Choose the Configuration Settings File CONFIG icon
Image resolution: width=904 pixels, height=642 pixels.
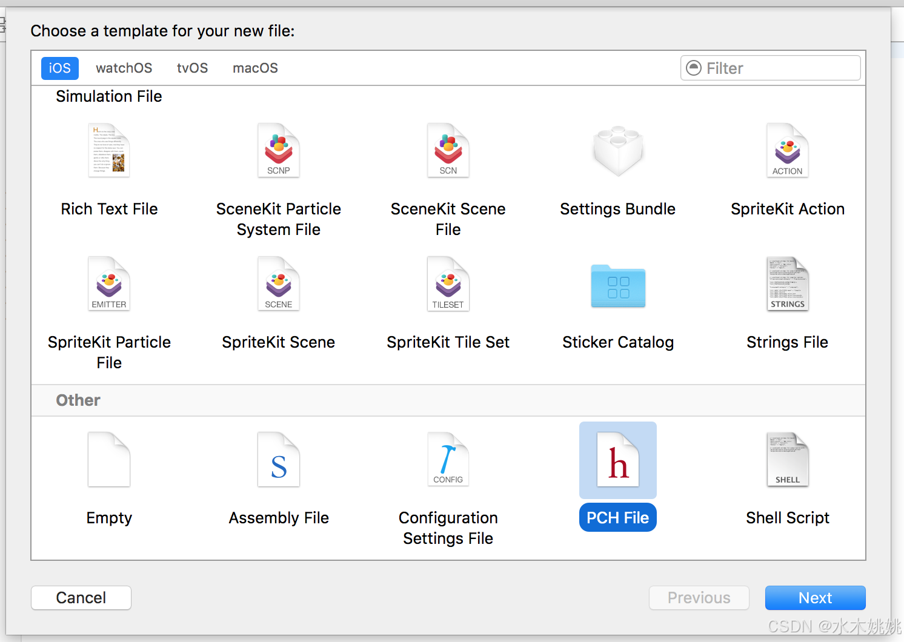[x=448, y=460]
